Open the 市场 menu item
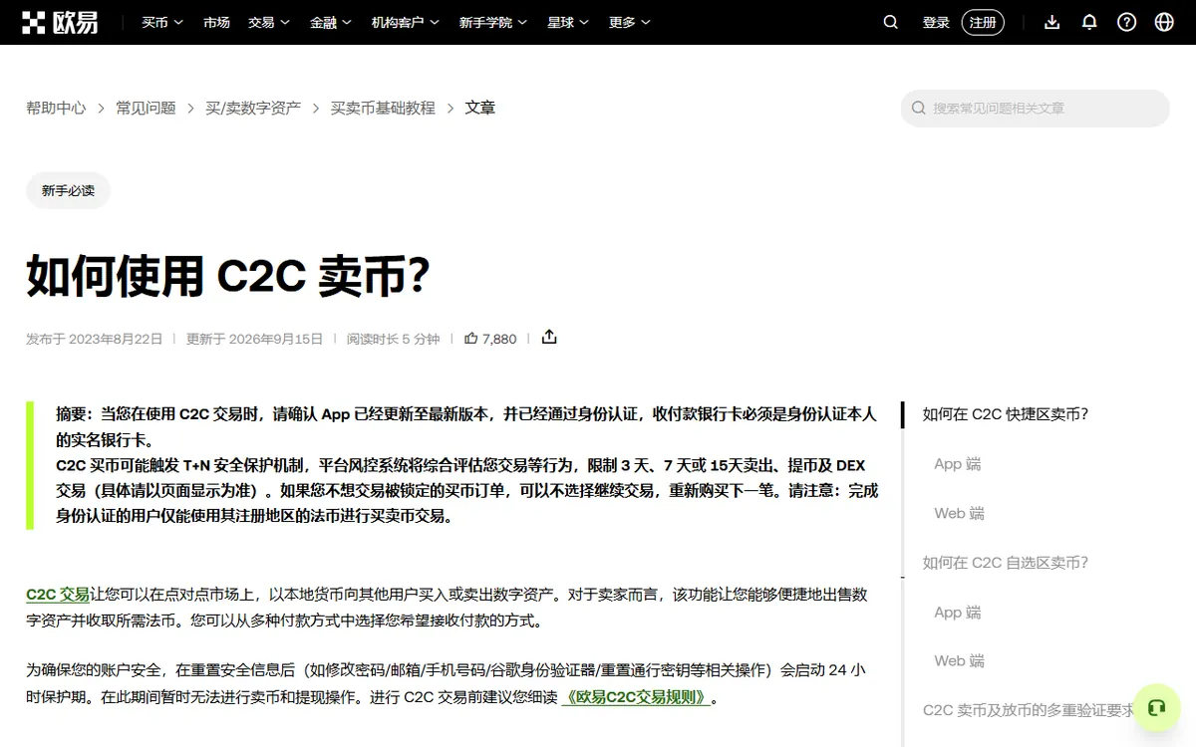This screenshot has width=1196, height=747. click(x=216, y=22)
